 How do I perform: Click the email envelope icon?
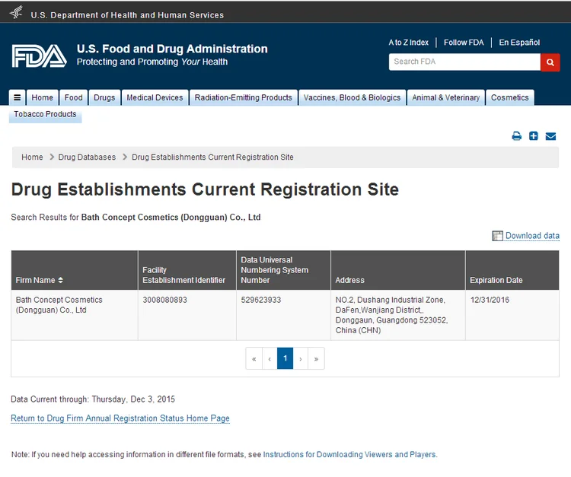(x=550, y=136)
